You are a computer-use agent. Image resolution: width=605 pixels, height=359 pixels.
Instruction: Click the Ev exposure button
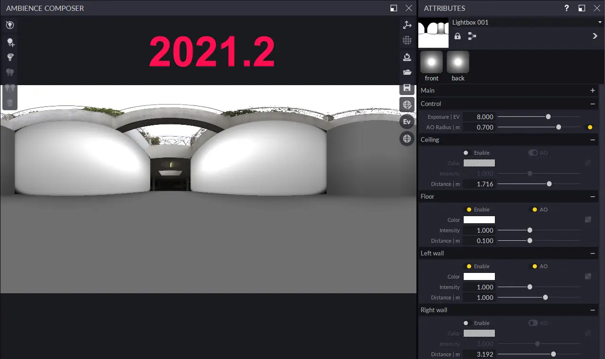coord(407,122)
